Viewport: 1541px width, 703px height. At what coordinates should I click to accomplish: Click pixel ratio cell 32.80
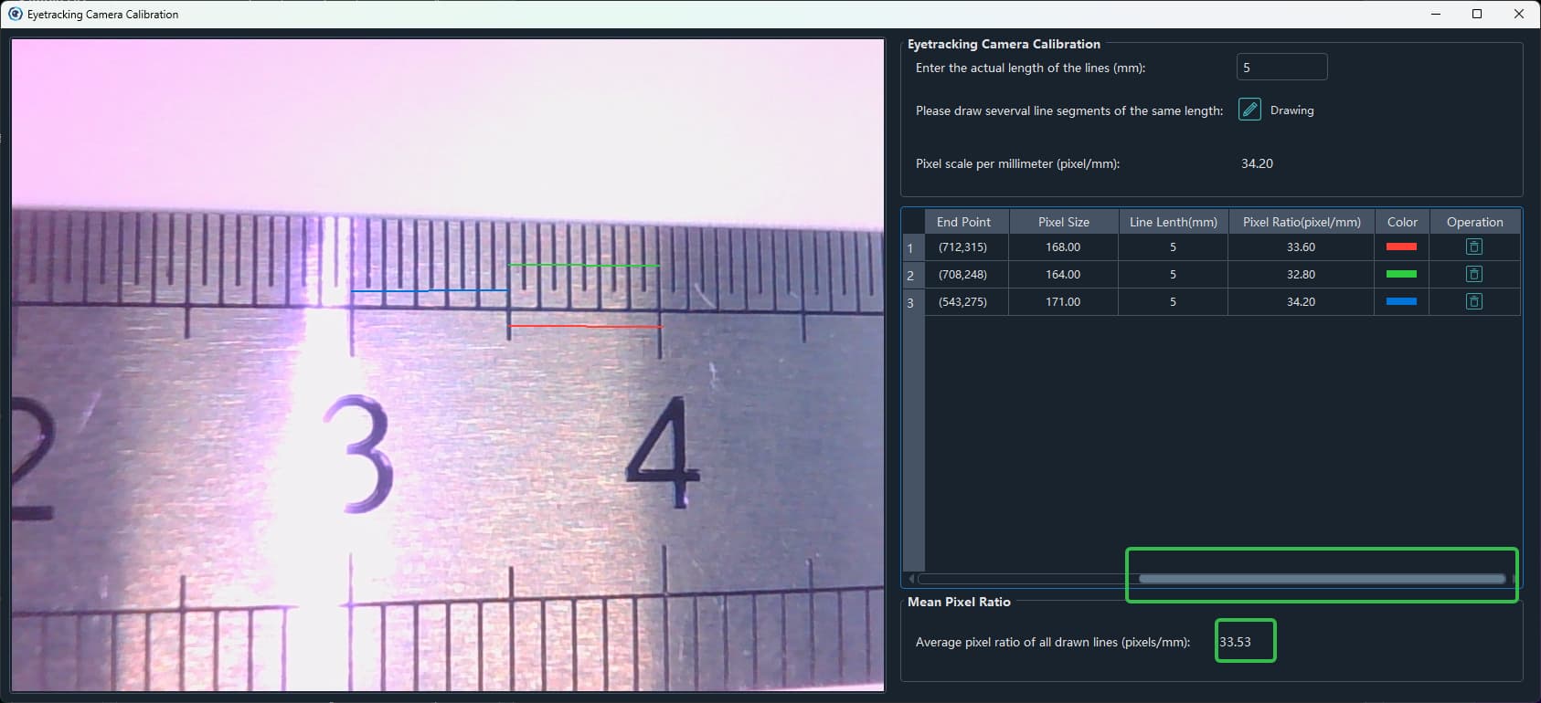click(x=1302, y=274)
